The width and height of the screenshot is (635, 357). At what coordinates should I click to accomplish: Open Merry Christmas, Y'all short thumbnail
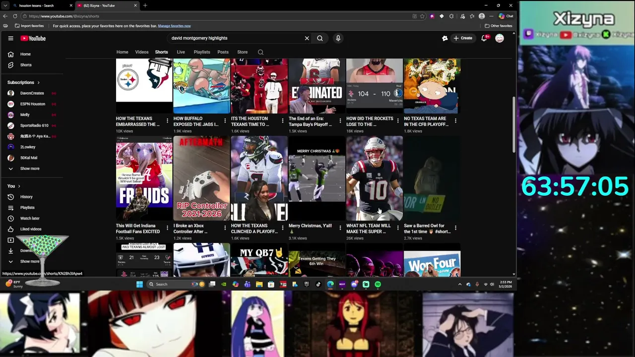(x=317, y=178)
